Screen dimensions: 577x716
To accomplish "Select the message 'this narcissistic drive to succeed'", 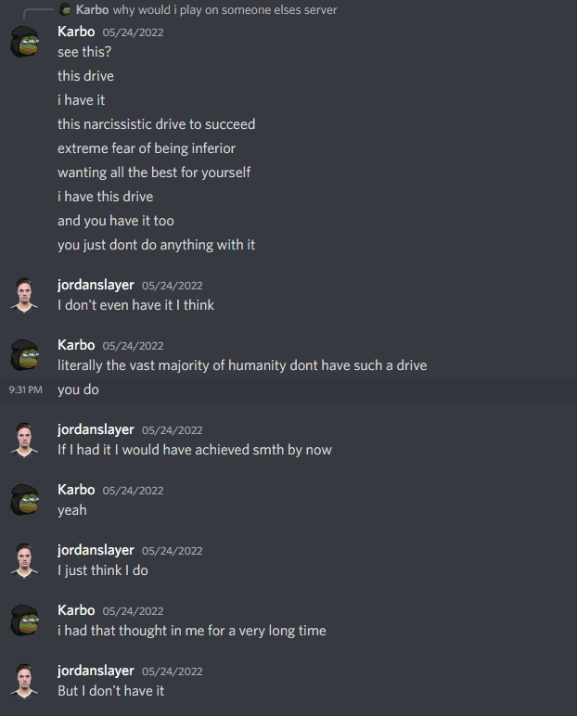I will pyautogui.click(x=156, y=124).
